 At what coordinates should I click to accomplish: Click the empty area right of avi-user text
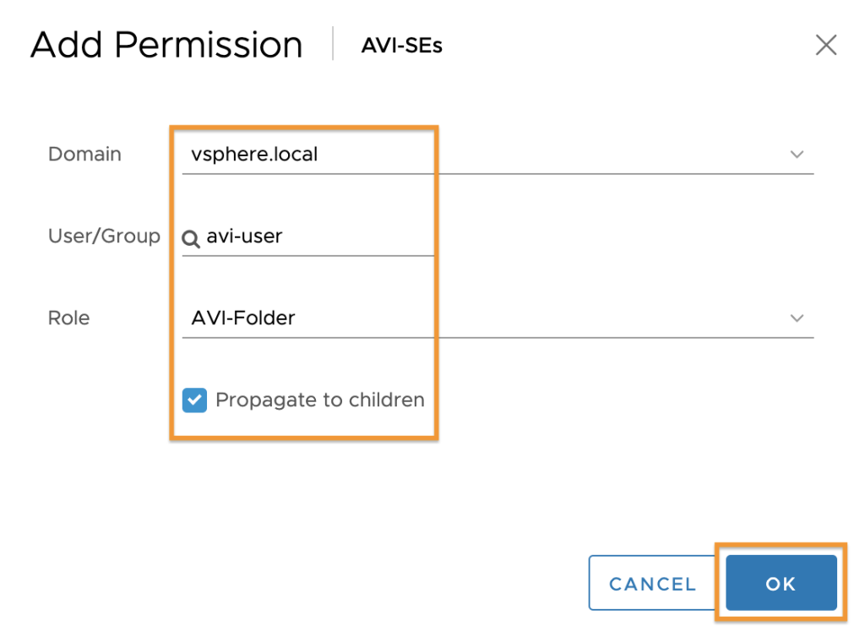(358, 237)
